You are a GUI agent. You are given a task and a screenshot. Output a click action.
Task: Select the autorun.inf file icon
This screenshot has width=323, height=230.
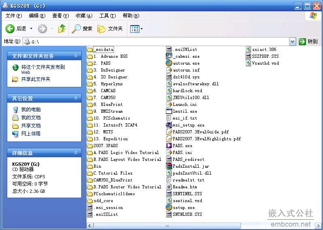click(169, 70)
